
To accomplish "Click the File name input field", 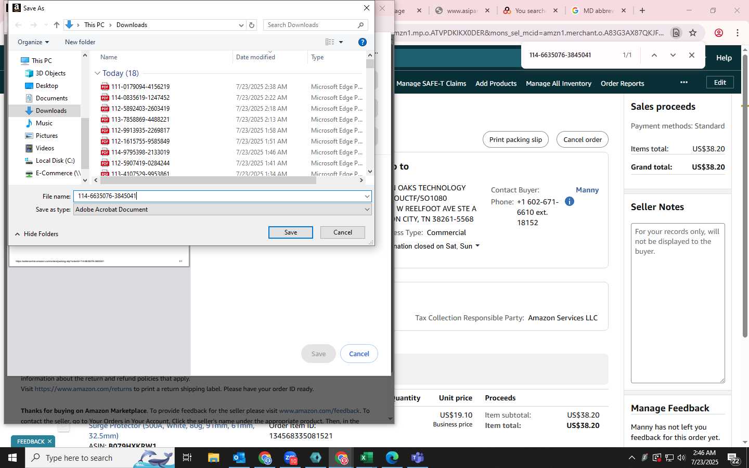I will (x=218, y=196).
